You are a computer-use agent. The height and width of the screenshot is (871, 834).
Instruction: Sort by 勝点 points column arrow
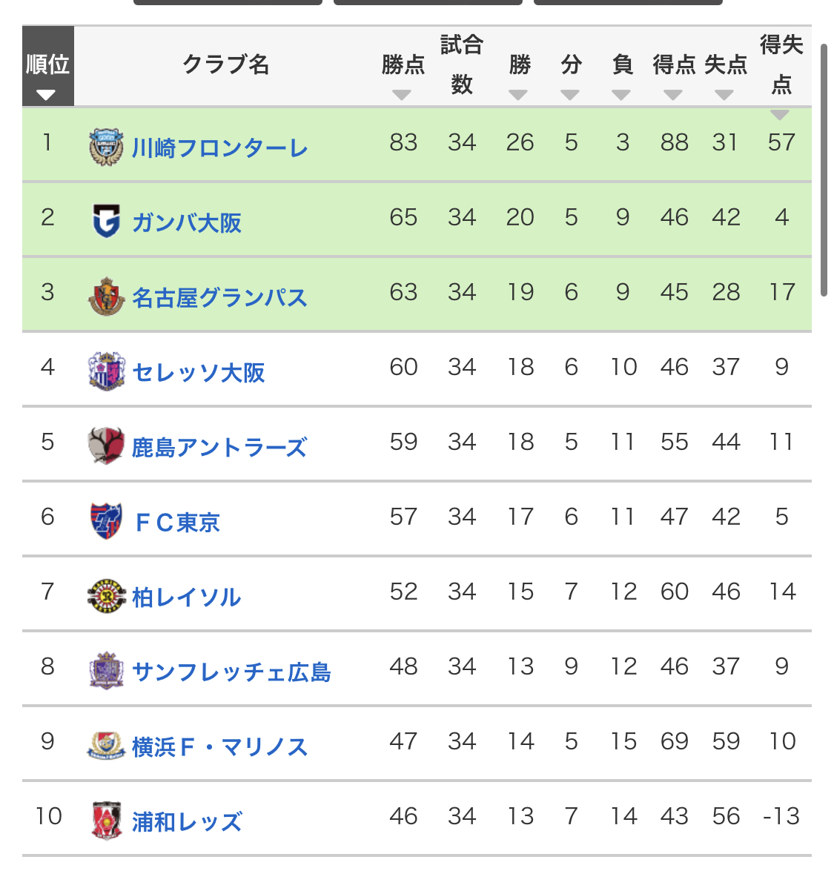click(x=402, y=95)
